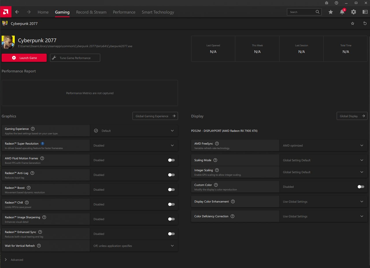
Task: Show help for Radeon Anti-Lag
Action: [x=32, y=173]
